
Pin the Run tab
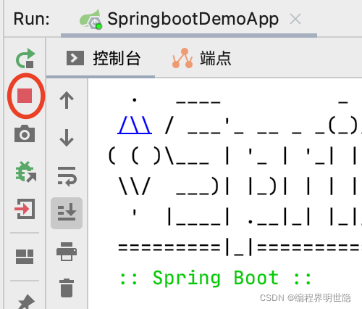click(x=26, y=302)
